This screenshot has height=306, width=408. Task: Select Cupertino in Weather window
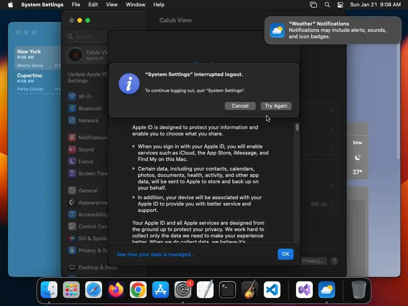click(x=38, y=82)
